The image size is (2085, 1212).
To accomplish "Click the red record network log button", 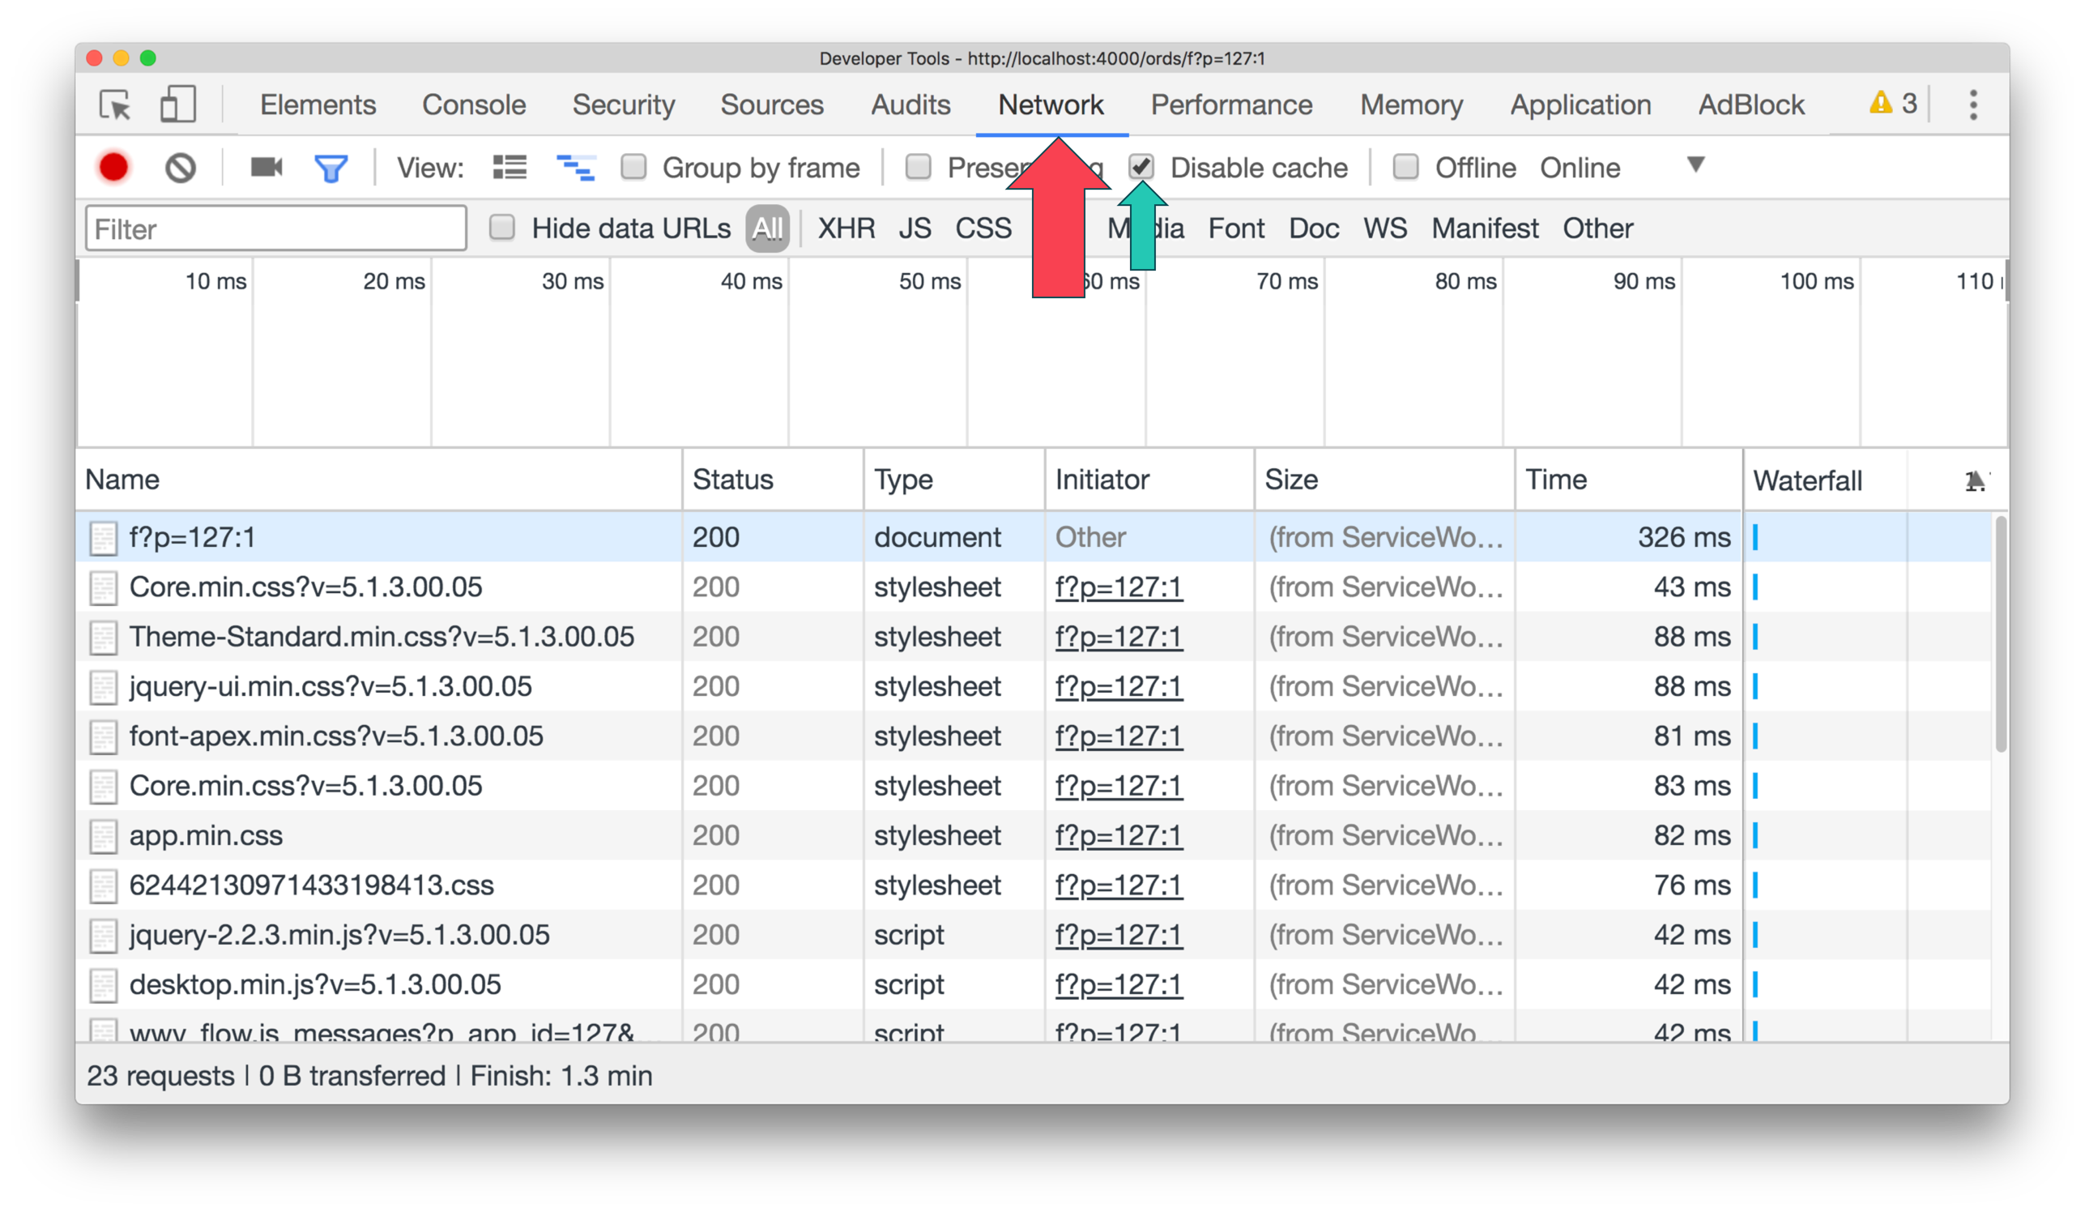I will pos(113,167).
